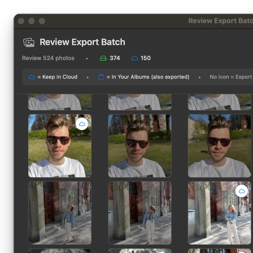This screenshot has width=253, height=253.
Task: Select the middle sunglasses selfie thumbnail
Action: pos(140,146)
